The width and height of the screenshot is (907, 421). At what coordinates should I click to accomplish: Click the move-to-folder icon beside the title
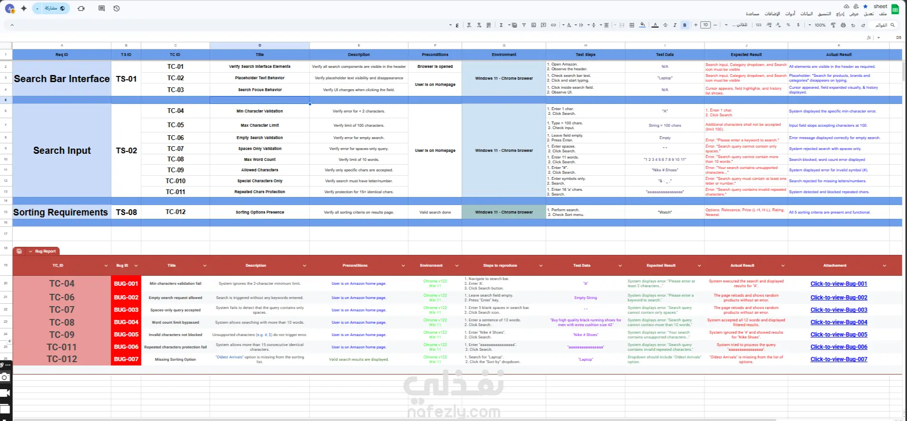click(856, 7)
